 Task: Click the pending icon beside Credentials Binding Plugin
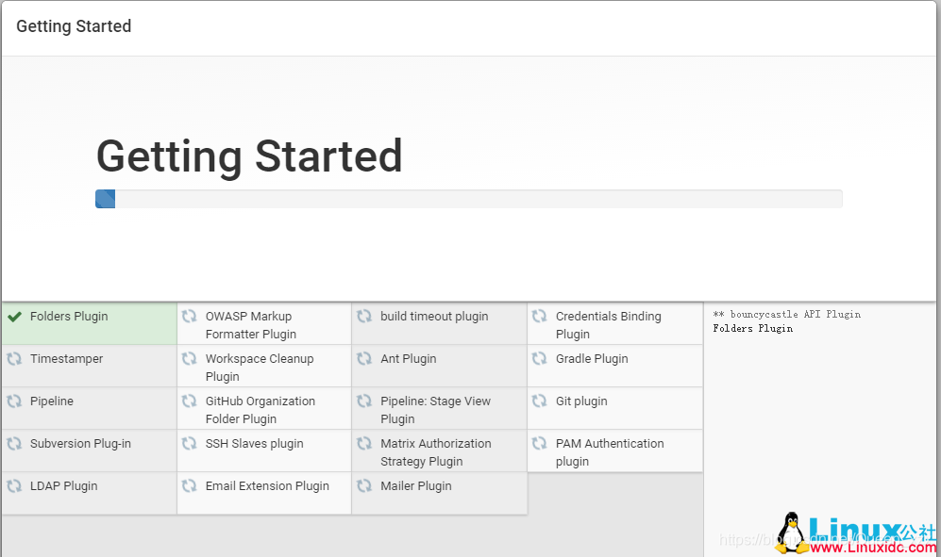[x=540, y=316]
